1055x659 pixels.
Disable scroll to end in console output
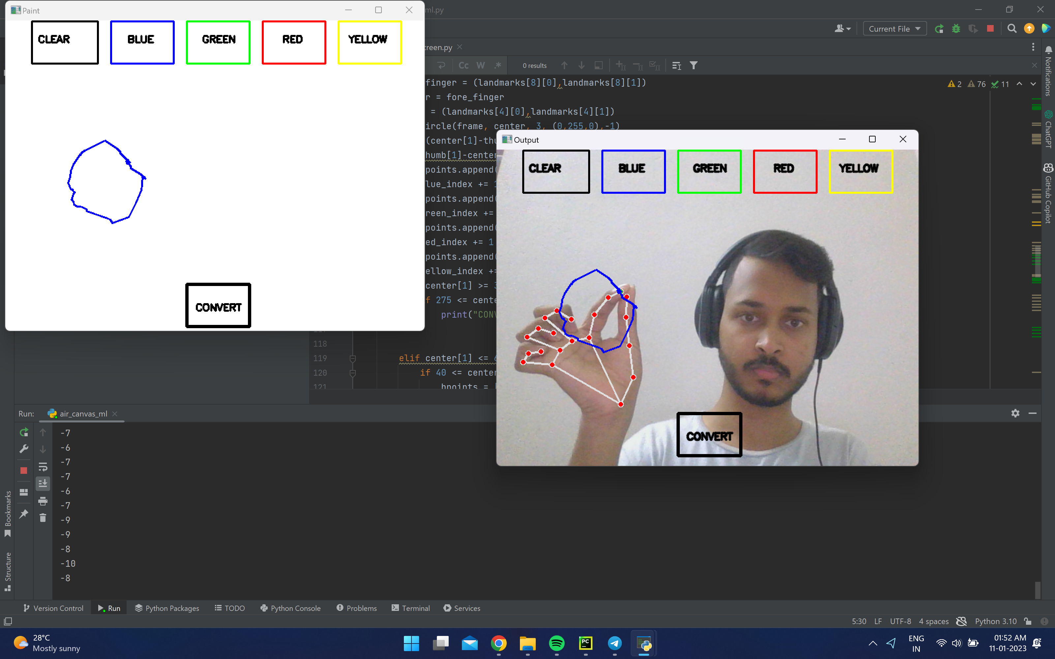point(43,483)
